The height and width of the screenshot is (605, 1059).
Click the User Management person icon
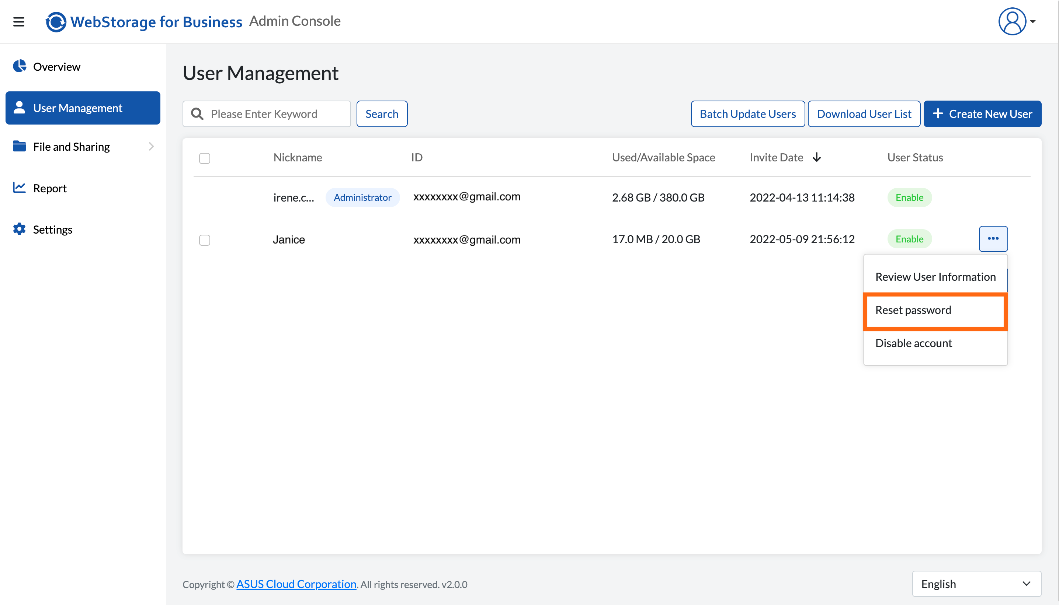point(19,107)
